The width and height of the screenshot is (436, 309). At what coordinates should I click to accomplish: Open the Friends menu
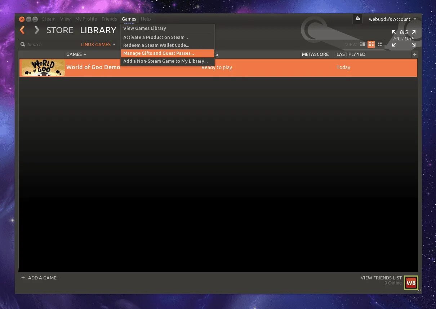pyautogui.click(x=109, y=19)
